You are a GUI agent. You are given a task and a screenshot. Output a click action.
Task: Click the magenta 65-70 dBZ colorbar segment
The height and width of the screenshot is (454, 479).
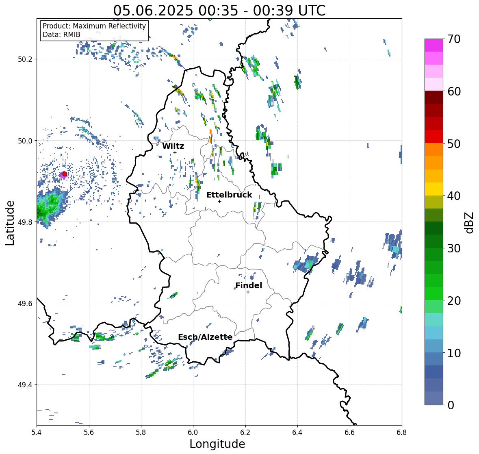[x=434, y=45]
